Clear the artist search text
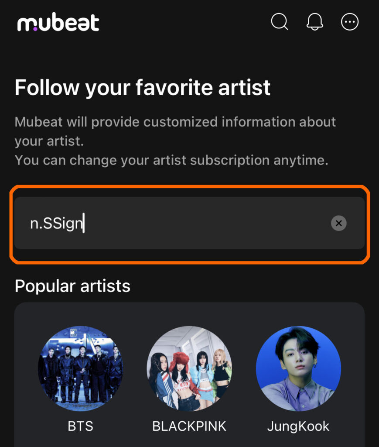Screen dimensions: 379x447 (338, 223)
